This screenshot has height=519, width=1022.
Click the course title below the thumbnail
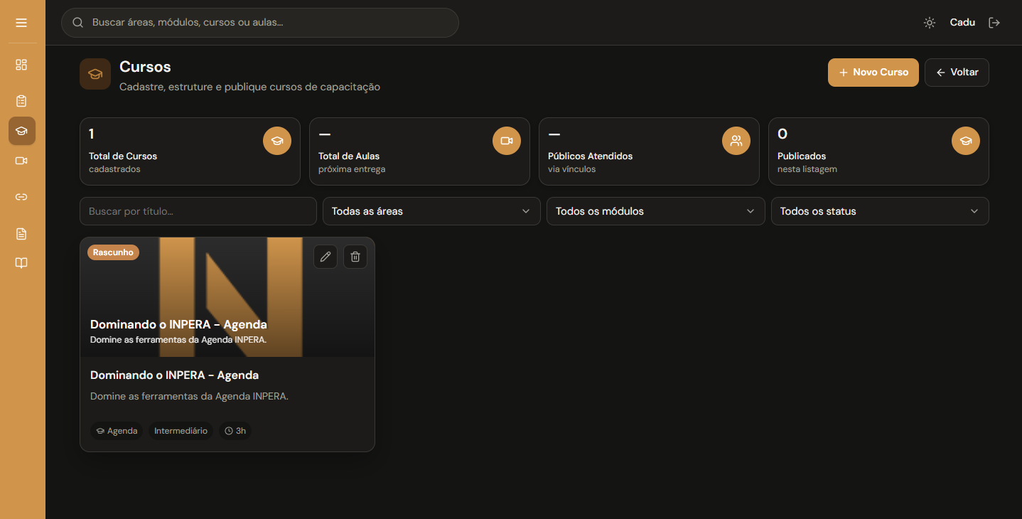tap(174, 375)
